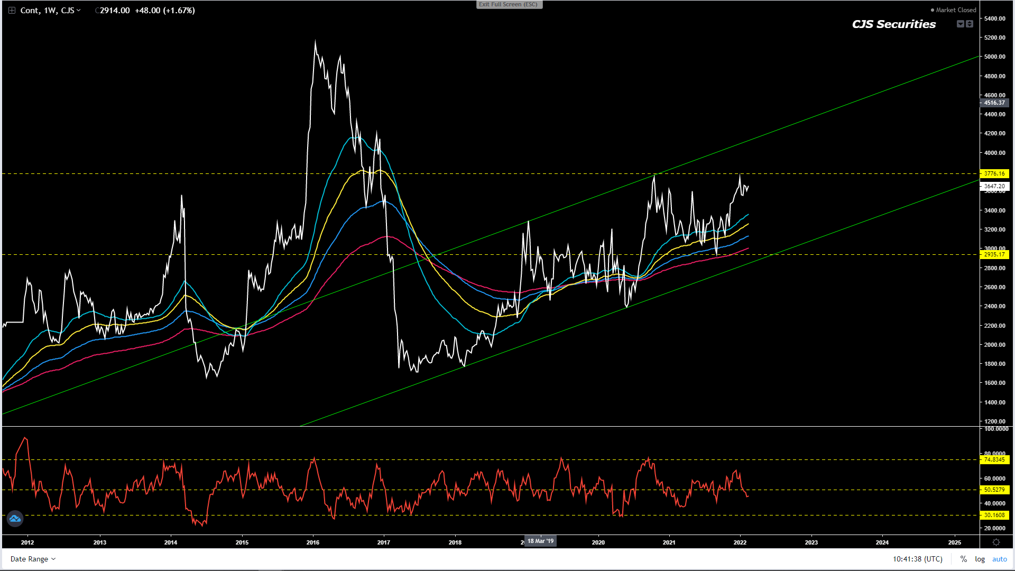Toggle auto scale mode
Viewport: 1015px width, 571px height.
point(999,559)
